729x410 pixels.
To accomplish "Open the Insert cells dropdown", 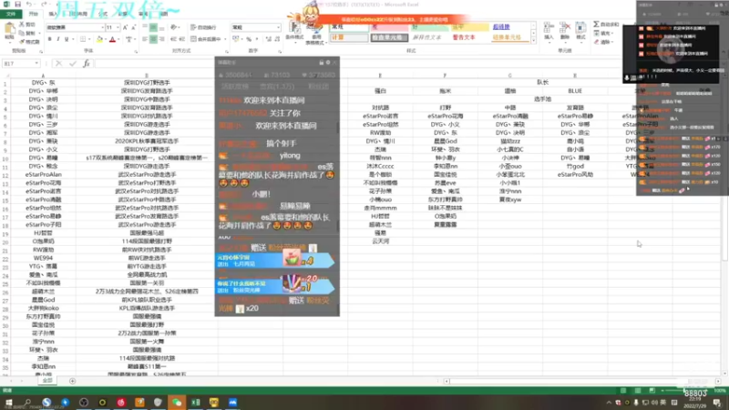I will (549, 32).
